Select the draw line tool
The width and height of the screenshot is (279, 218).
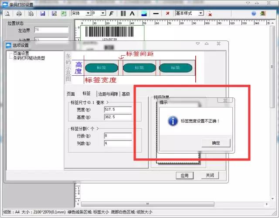click(x=156, y=13)
